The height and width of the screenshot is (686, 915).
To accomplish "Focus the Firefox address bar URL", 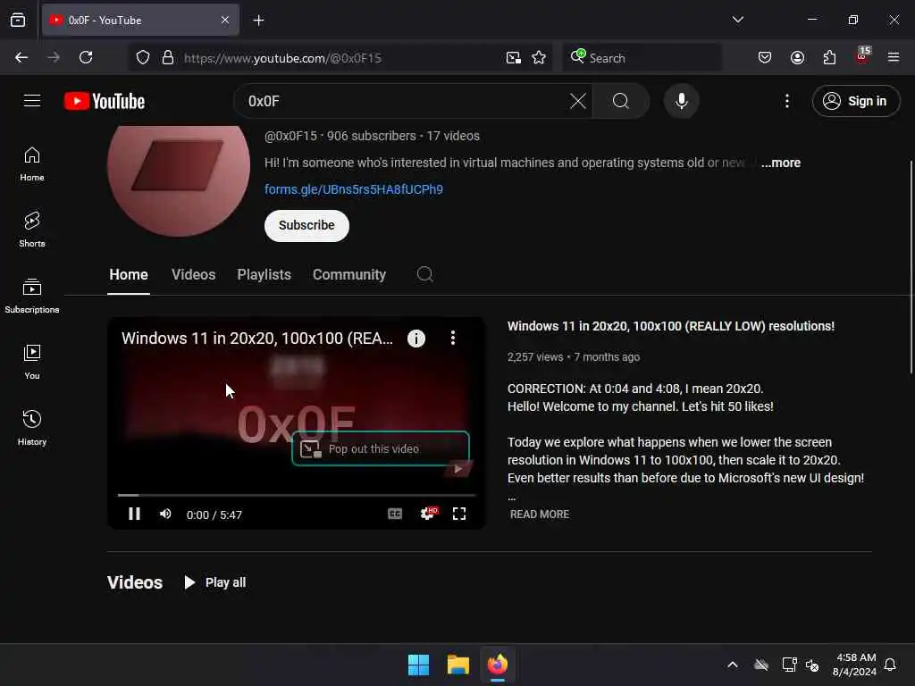I will coord(340,58).
